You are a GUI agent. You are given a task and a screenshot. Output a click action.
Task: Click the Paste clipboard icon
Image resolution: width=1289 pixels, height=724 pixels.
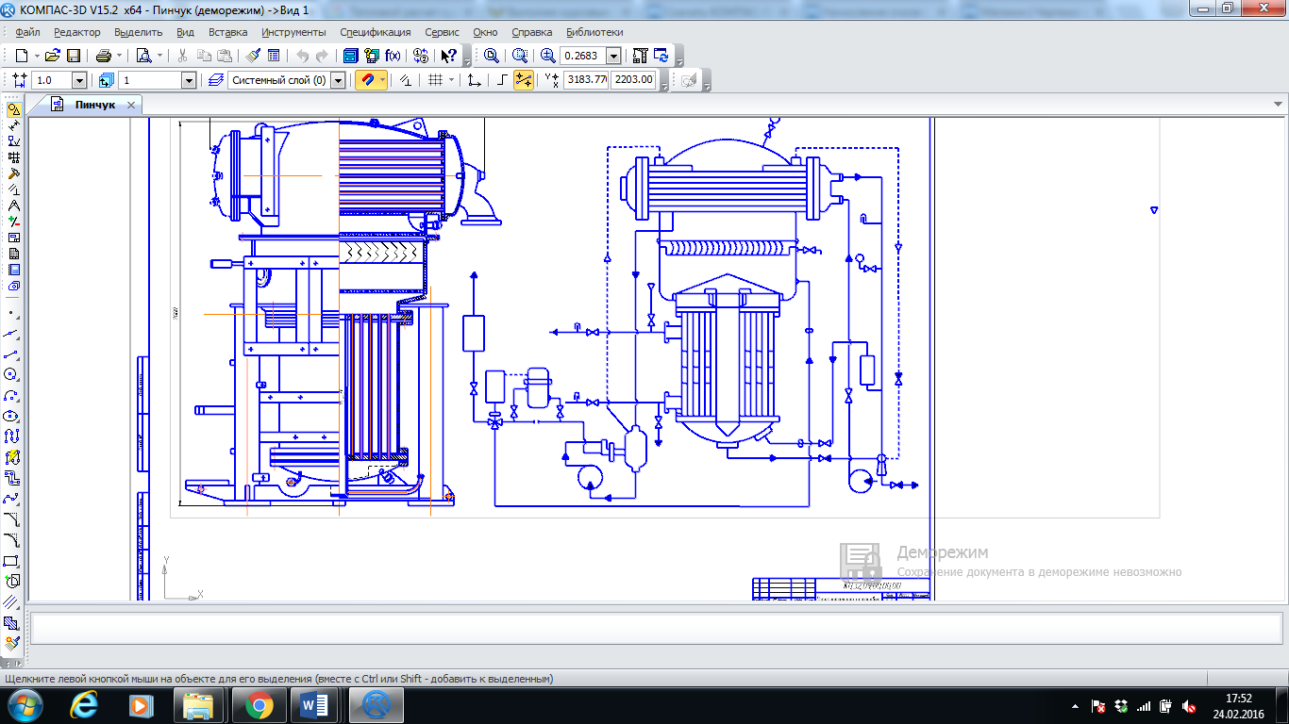[225, 56]
